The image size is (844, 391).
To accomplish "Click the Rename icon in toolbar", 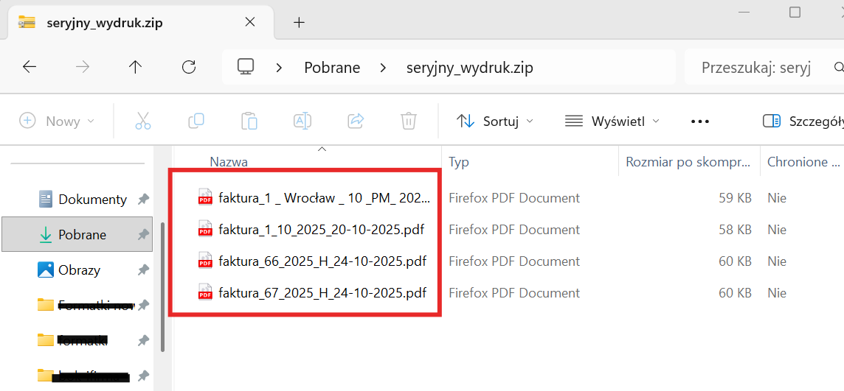I will click(302, 121).
